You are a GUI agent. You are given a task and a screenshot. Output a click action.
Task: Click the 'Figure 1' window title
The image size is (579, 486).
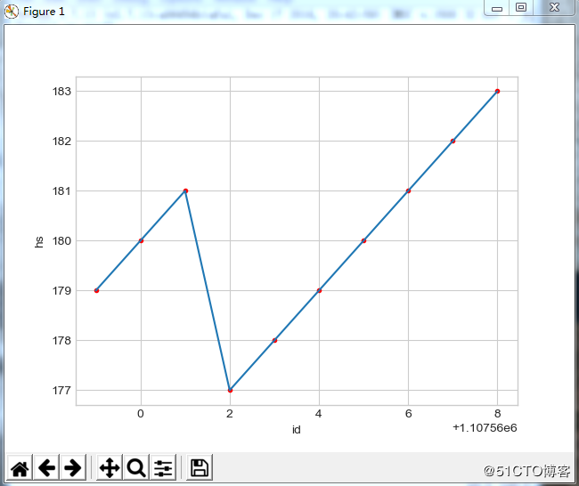tap(44, 12)
